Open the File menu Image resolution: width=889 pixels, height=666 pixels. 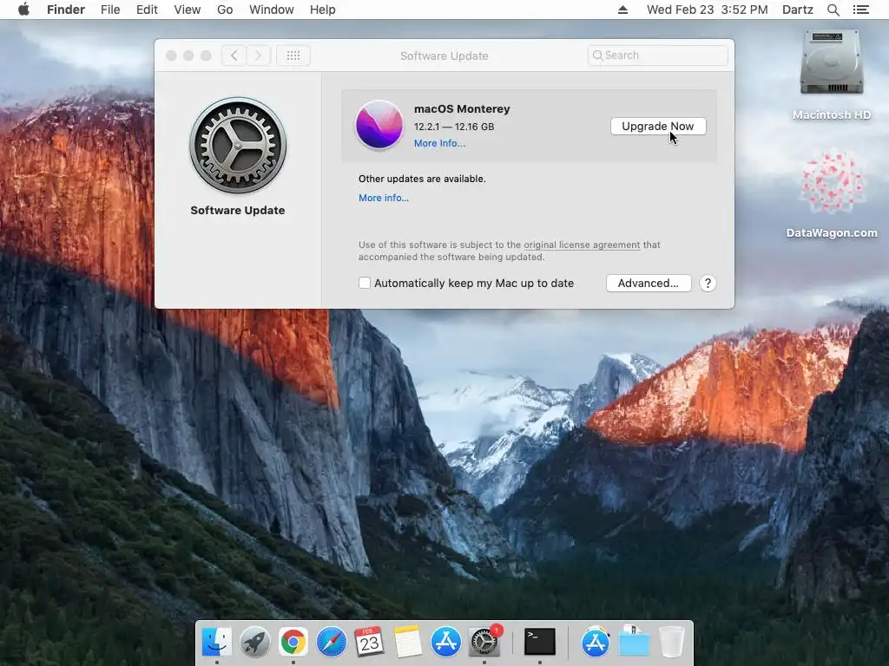pos(110,10)
